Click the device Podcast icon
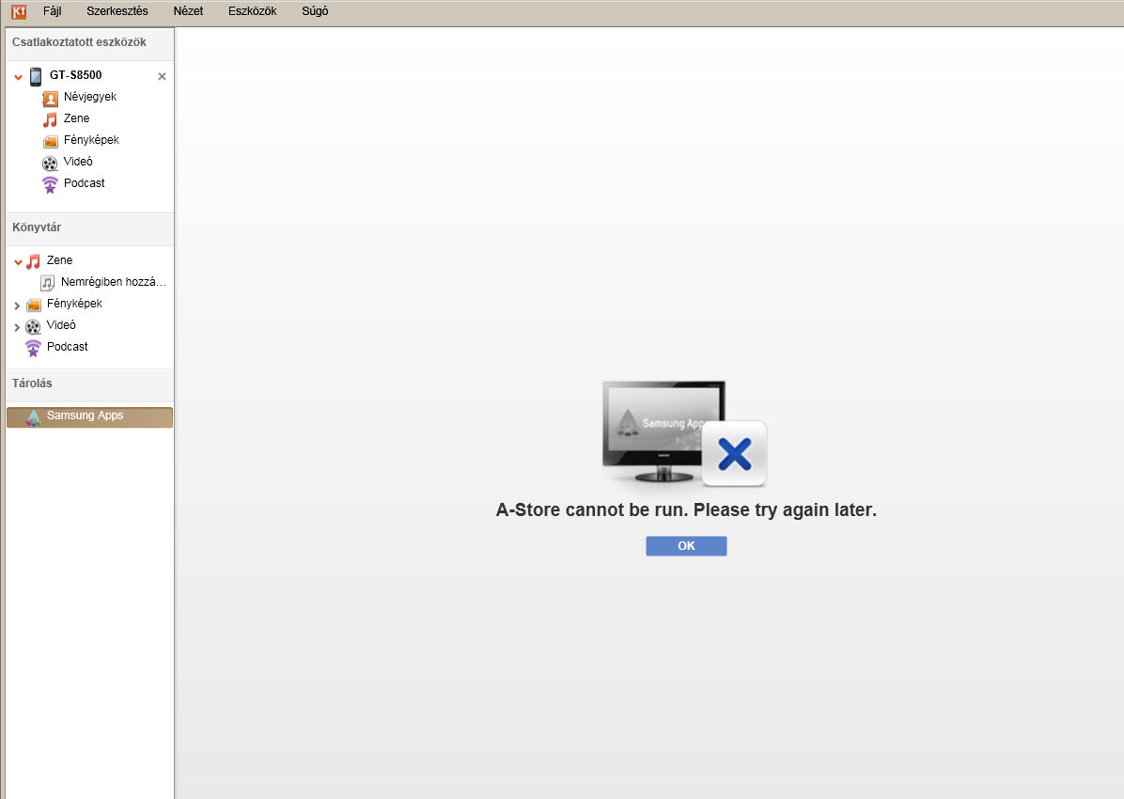 tap(50, 185)
